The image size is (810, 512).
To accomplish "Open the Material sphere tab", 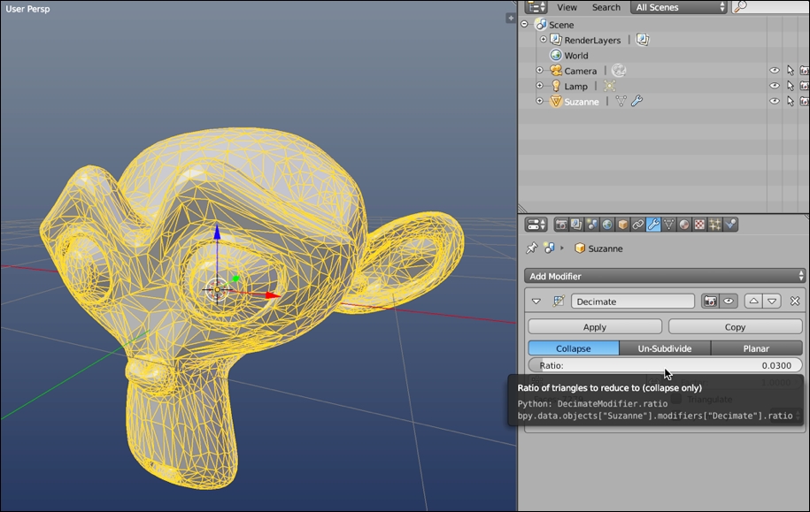I will tap(684, 225).
